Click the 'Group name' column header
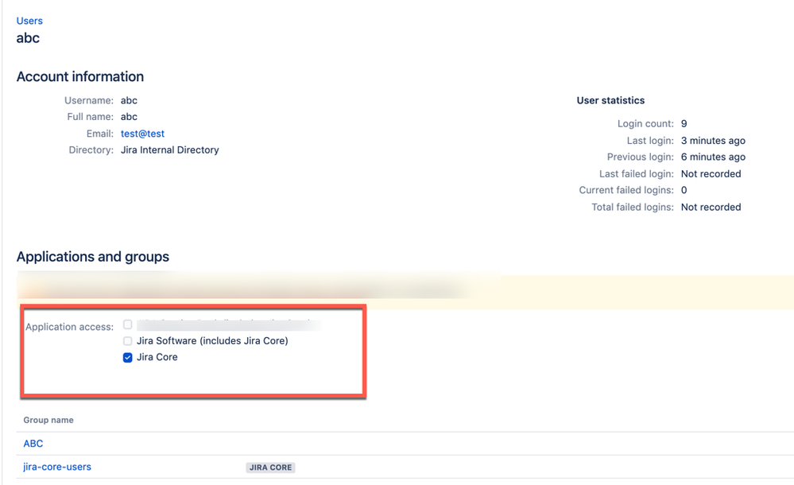 point(48,420)
